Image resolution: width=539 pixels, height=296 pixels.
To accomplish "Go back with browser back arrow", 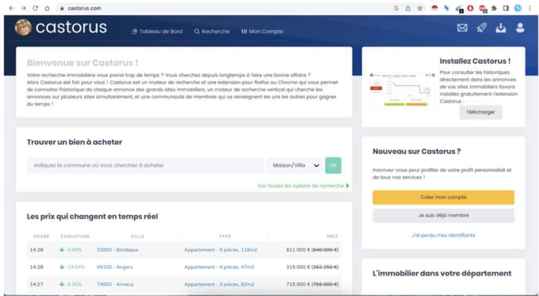I will [x=12, y=8].
